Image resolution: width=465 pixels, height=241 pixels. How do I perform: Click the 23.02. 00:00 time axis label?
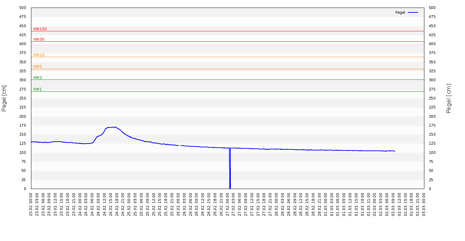(x=31, y=204)
